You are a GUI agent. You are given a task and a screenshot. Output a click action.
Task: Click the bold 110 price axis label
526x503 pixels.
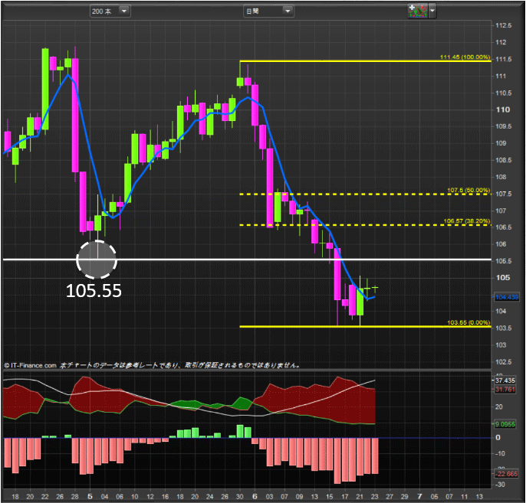point(503,109)
